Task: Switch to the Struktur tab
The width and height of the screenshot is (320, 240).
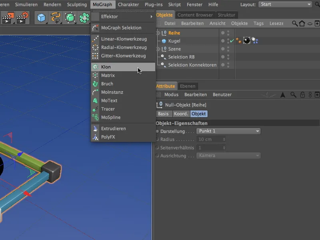Action: pyautogui.click(x=226, y=15)
